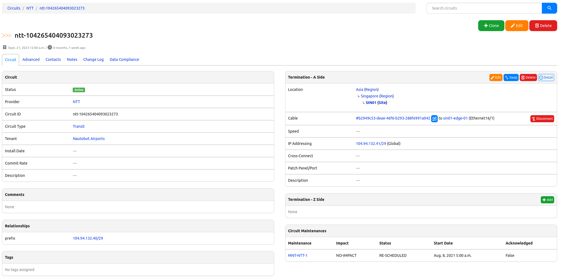Open maintenance MNT-NTT-1
This screenshot has height=277, width=561.
point(297,255)
